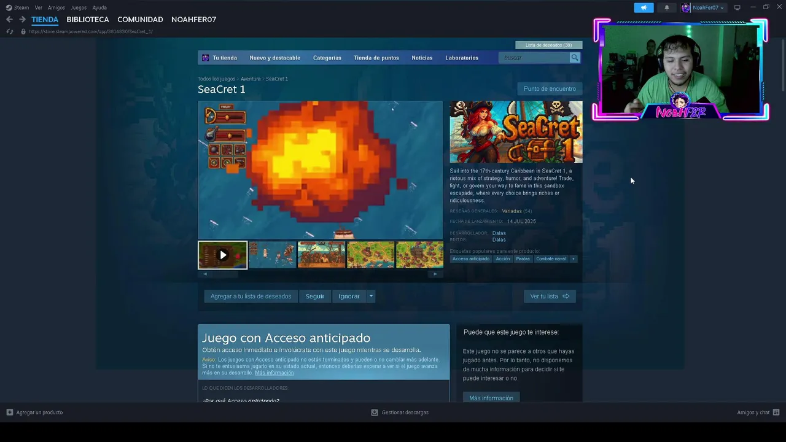This screenshot has height=442, width=786.
Task: Click the Steam logo menu
Action: point(17,7)
